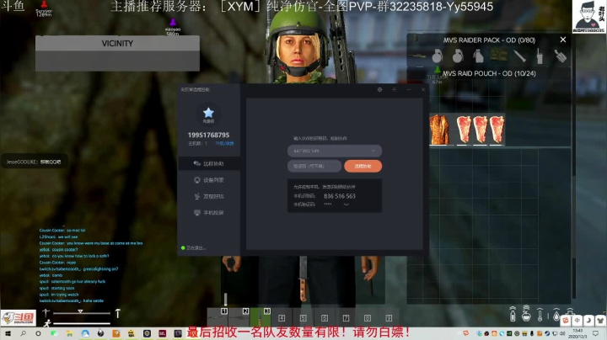Click account number 19951768795
This screenshot has width=607, height=340.
click(208, 135)
